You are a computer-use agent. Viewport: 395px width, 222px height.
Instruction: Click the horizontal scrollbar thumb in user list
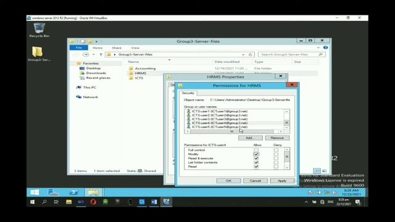coord(232,131)
